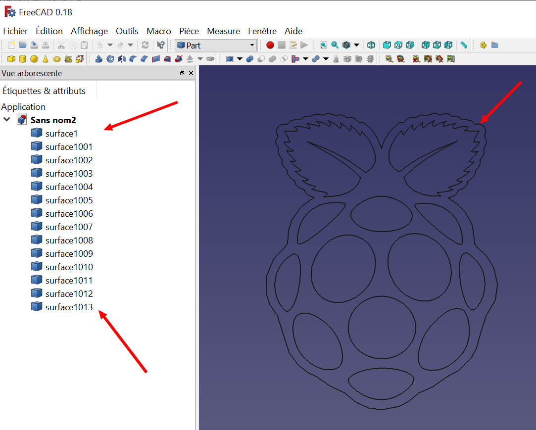
Task: Create a yellow Torus primitive
Action: [57, 59]
